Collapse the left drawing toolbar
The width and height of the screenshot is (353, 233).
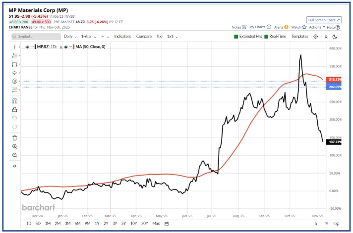tap(15, 166)
